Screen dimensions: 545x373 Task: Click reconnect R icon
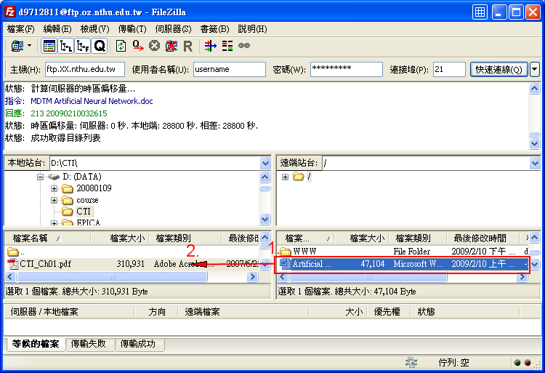pos(187,46)
